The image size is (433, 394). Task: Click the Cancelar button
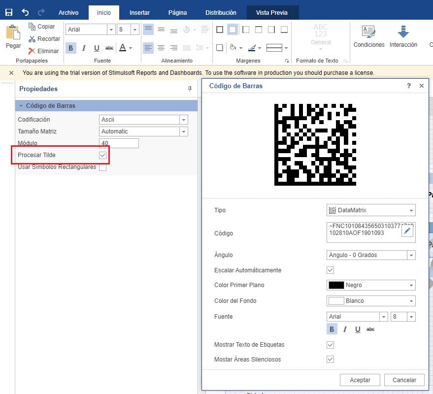[x=404, y=380]
